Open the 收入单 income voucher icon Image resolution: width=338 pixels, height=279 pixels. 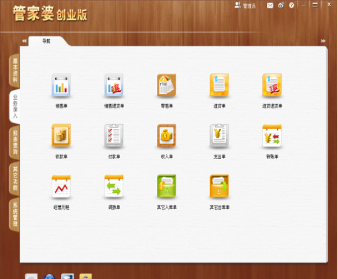tap(167, 135)
